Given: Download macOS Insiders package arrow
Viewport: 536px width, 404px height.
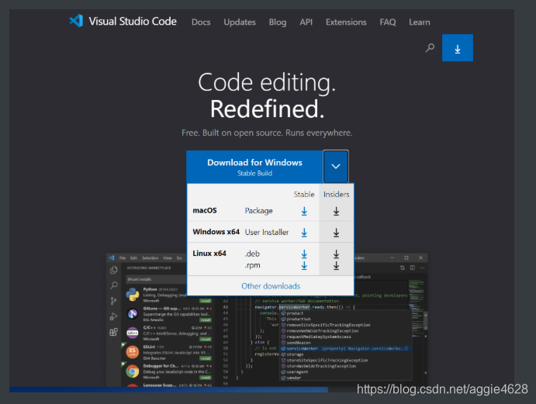Looking at the screenshot, I should [x=336, y=211].
